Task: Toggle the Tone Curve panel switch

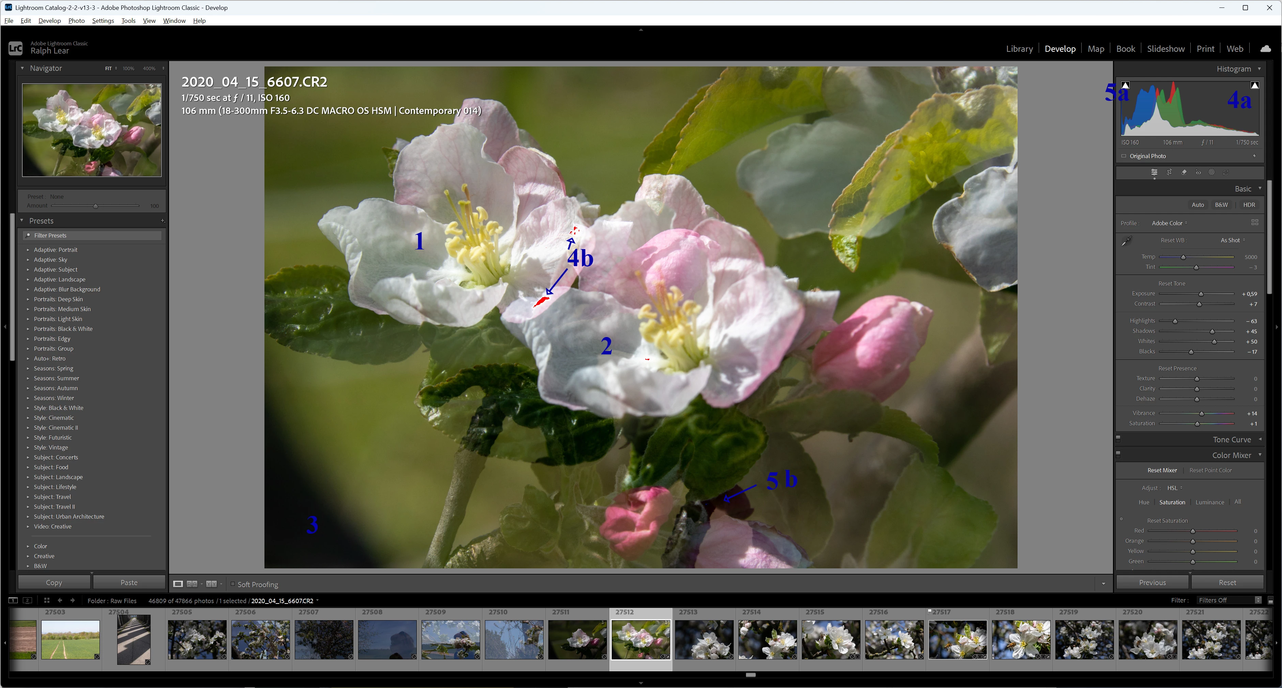Action: pos(1118,439)
